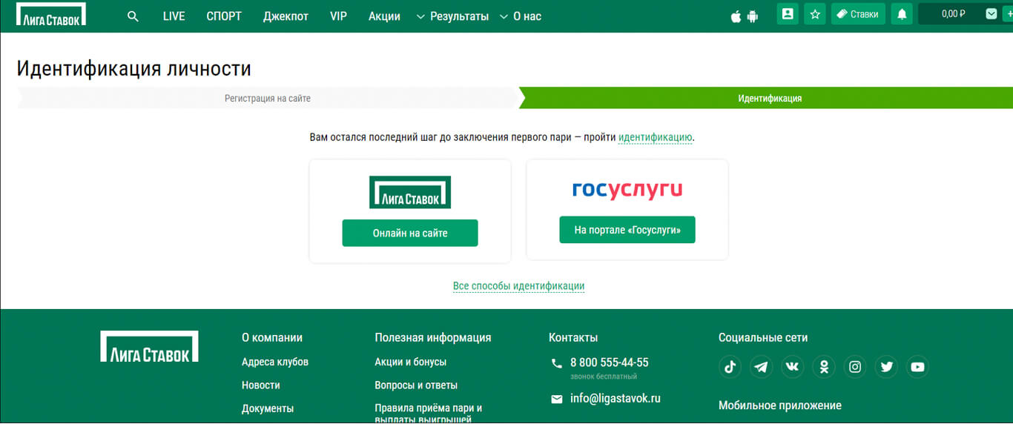Open Акции и бонусы footer link

411,362
